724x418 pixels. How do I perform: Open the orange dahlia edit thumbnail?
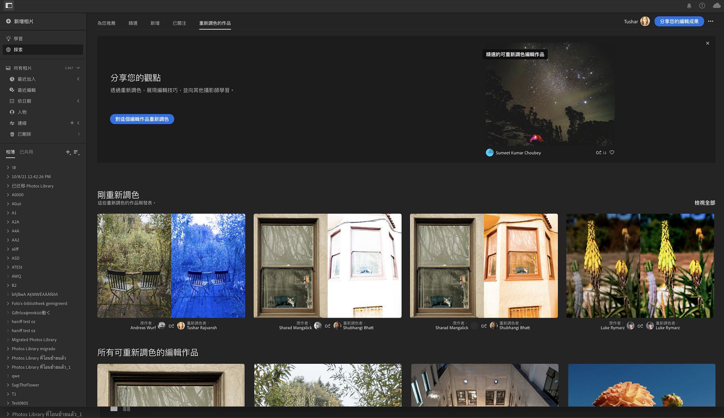[642, 385]
